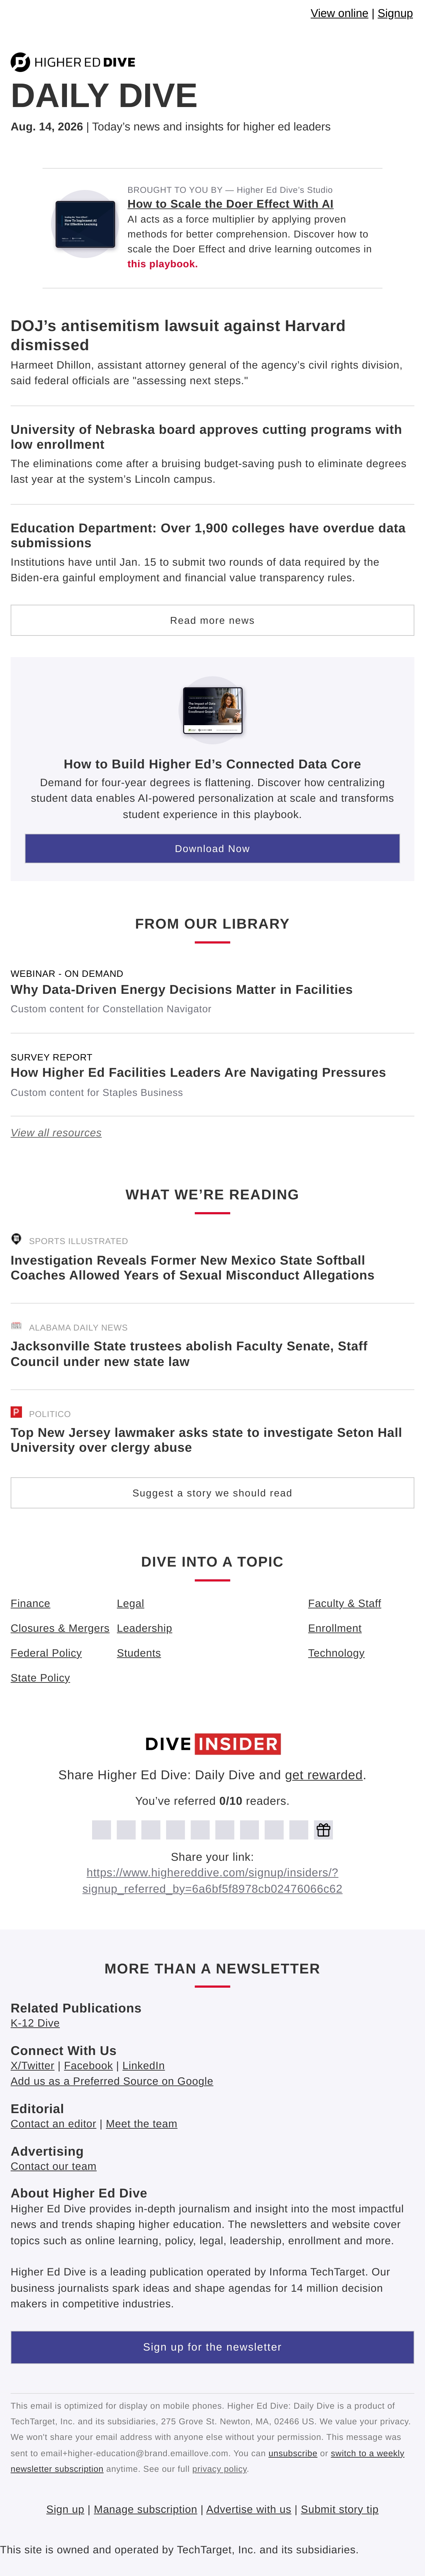This screenshot has height=2576, width=425.
Task: Open the Connected Data Core playbook image
Action: 213,710
